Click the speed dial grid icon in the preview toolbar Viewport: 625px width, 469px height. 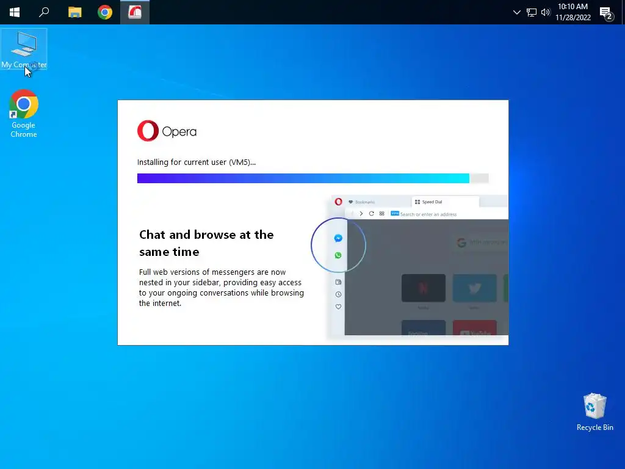382,214
